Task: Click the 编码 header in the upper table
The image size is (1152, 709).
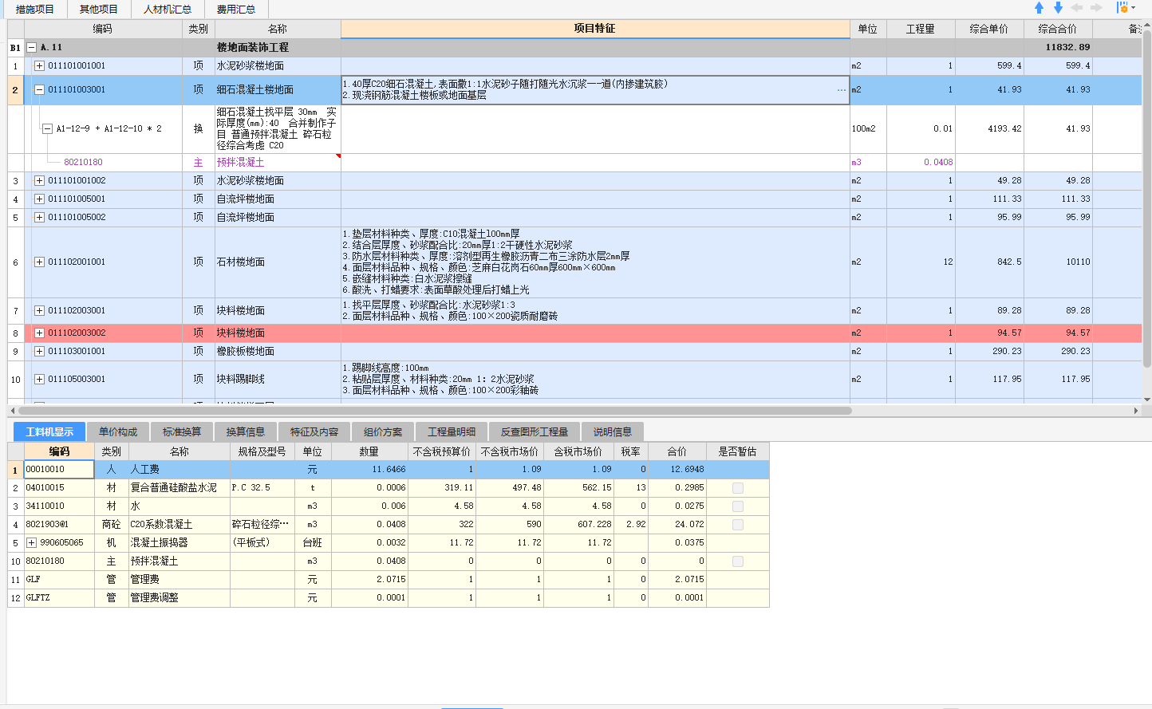Action: click(x=102, y=29)
